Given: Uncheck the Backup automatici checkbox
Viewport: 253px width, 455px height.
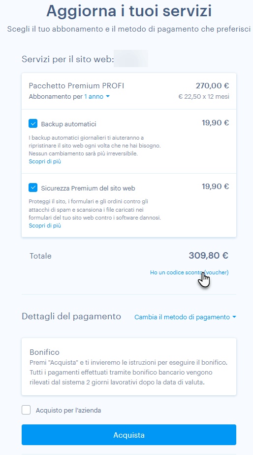Looking at the screenshot, I should tap(33, 123).
